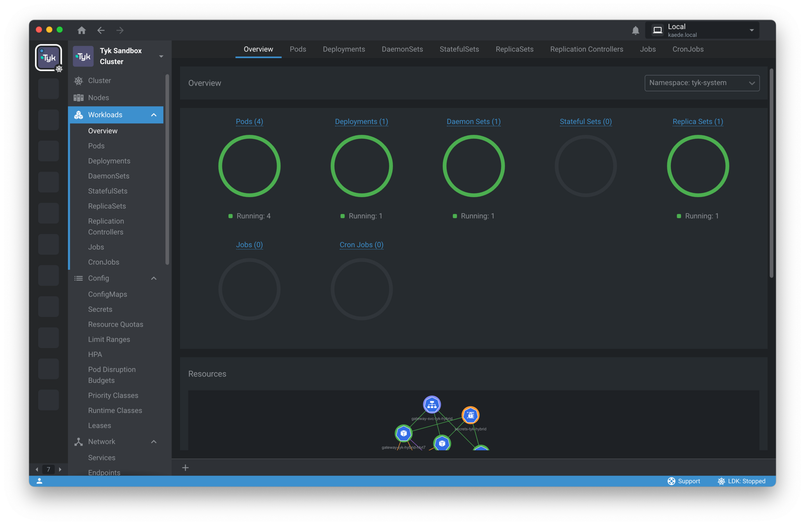The width and height of the screenshot is (805, 525).
Task: Go to next hotbar with right arrow
Action: coord(60,469)
